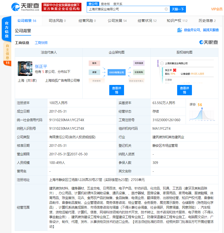Open the VIP会员 link
The image size is (224, 233).
217,9
